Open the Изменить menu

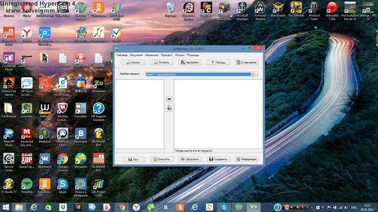click(x=152, y=55)
